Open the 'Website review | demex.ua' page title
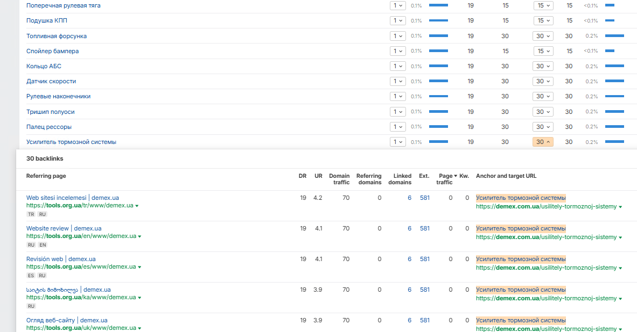This screenshot has height=332, width=637. pyautogui.click(x=64, y=229)
